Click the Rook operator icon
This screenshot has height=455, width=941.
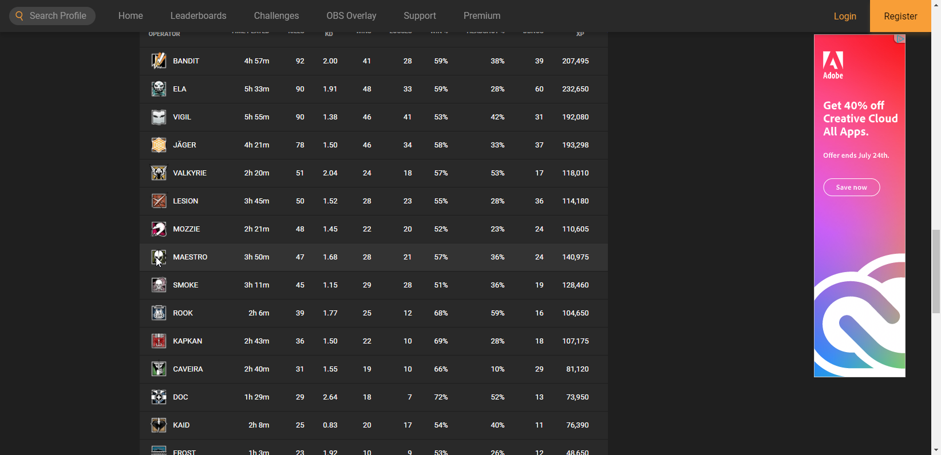159,313
